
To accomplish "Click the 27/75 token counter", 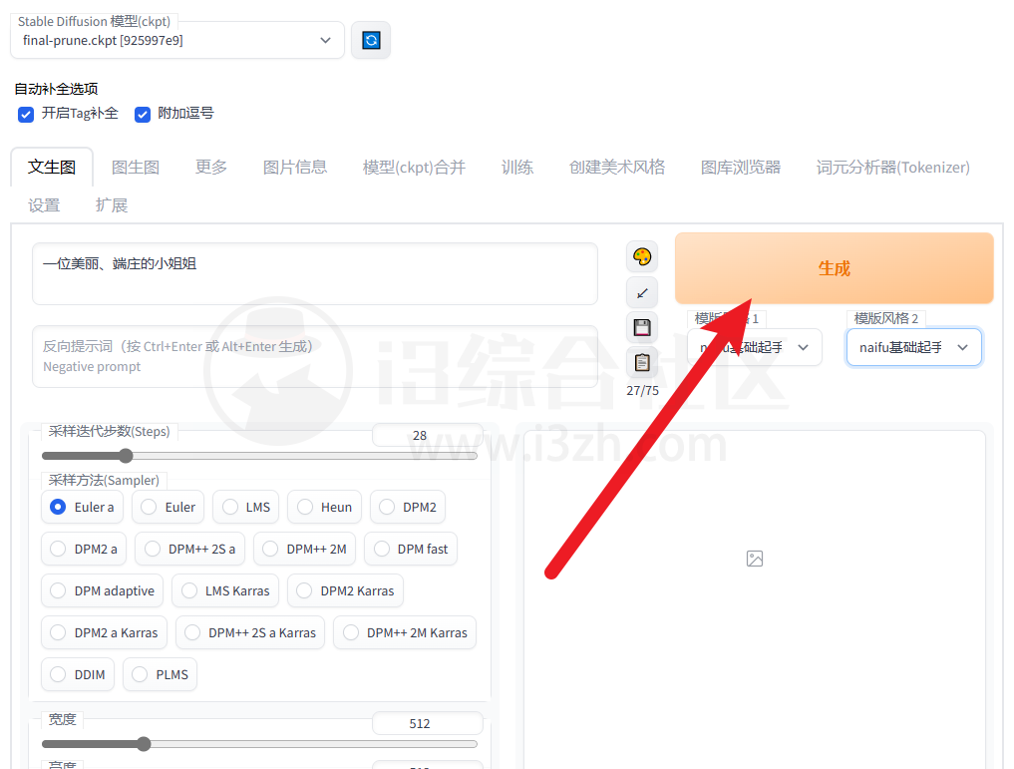I will [643, 391].
